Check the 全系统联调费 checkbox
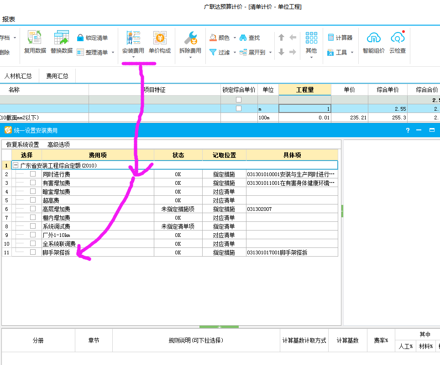 tap(33, 243)
